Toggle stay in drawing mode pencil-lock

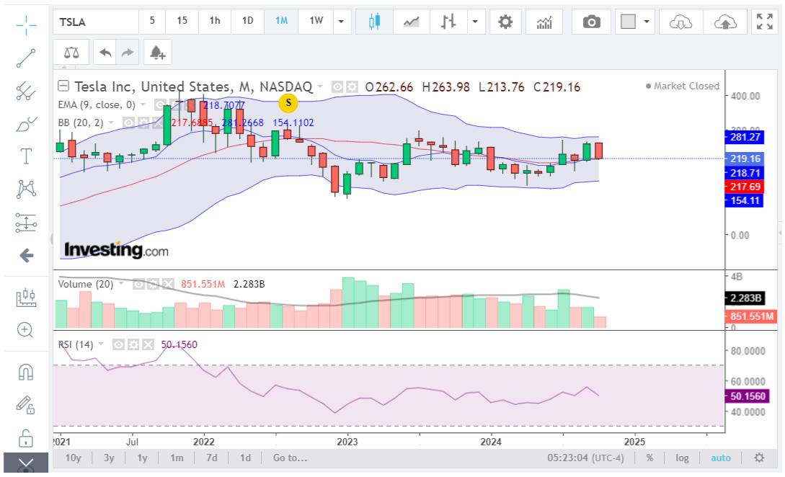[25, 405]
